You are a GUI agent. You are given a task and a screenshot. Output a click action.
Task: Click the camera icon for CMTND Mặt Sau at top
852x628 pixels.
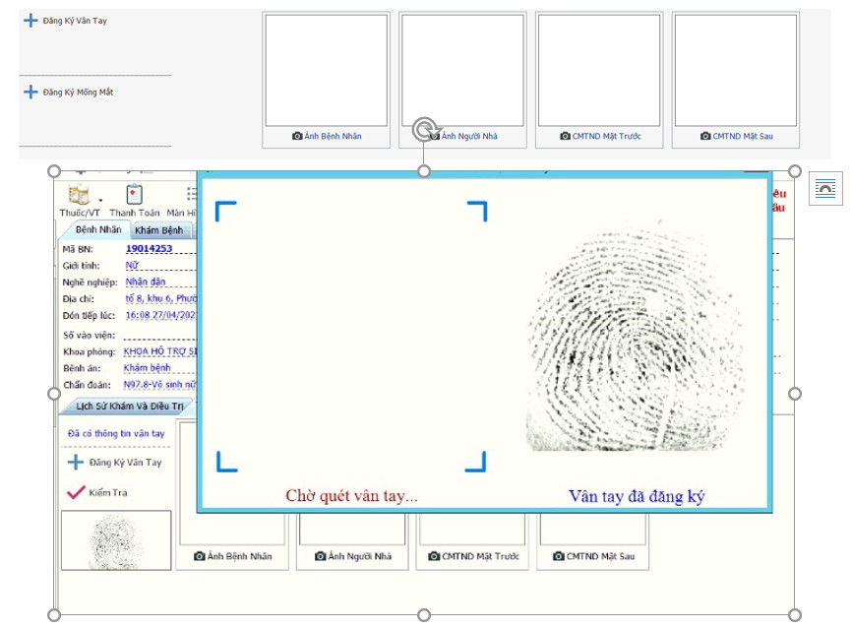(705, 136)
